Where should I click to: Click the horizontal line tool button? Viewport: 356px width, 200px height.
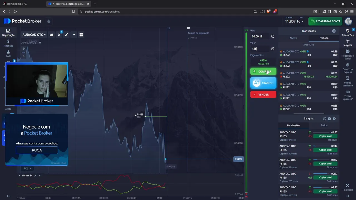pyautogui.click(x=74, y=35)
